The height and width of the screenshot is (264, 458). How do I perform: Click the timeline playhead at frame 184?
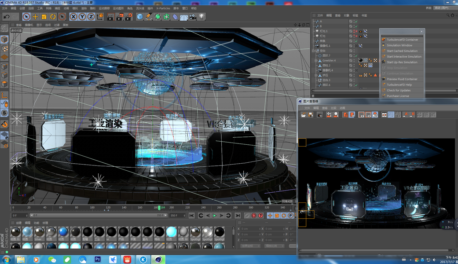pyautogui.click(x=159, y=208)
